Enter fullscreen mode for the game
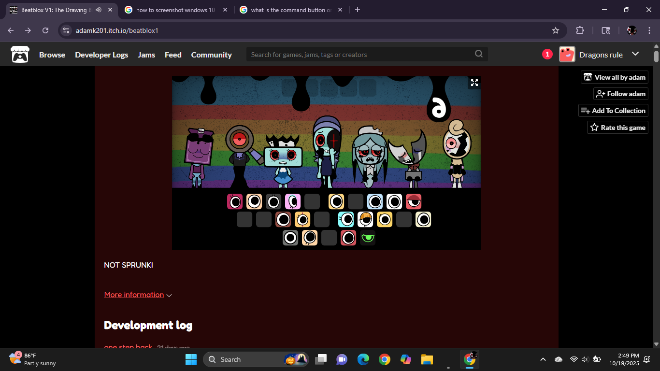 point(474,83)
